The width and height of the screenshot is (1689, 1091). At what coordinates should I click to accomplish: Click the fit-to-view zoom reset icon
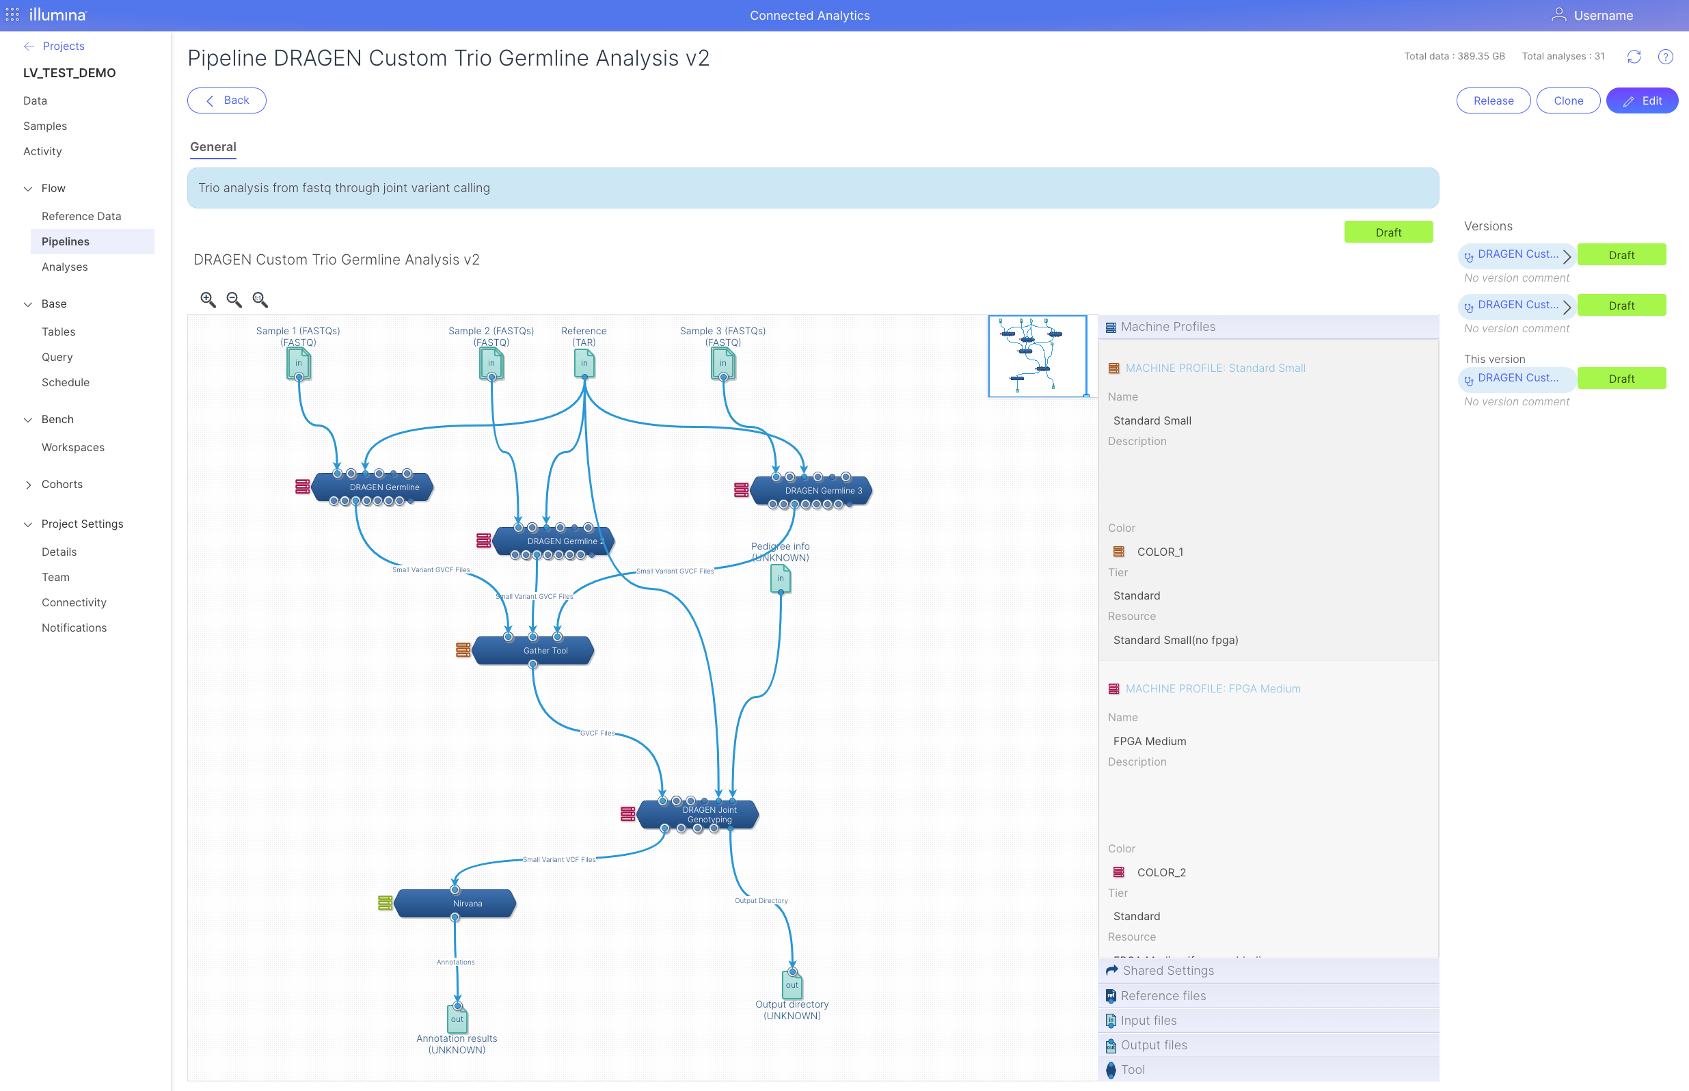pyautogui.click(x=260, y=299)
